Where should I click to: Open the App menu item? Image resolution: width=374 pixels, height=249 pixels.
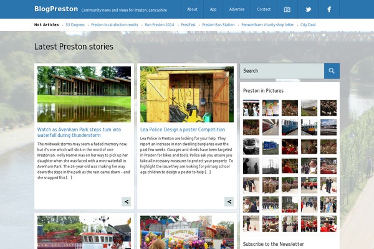pyautogui.click(x=213, y=9)
